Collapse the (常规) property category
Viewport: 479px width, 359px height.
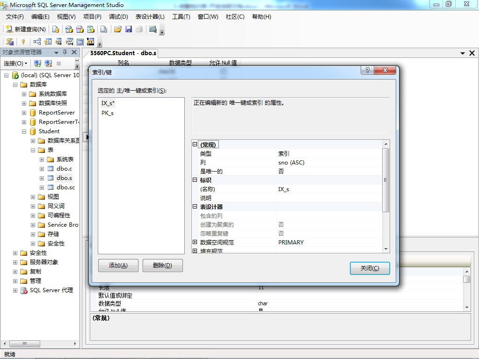click(195, 144)
